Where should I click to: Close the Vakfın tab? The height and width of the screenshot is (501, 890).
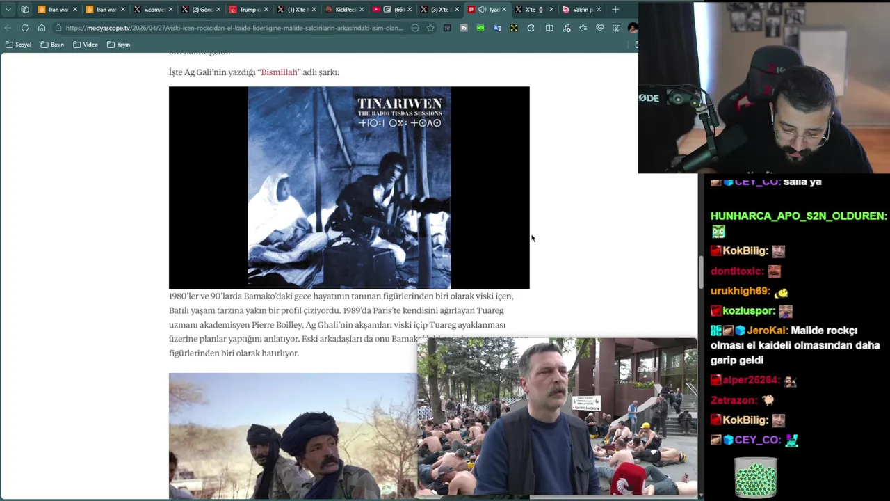click(x=599, y=10)
